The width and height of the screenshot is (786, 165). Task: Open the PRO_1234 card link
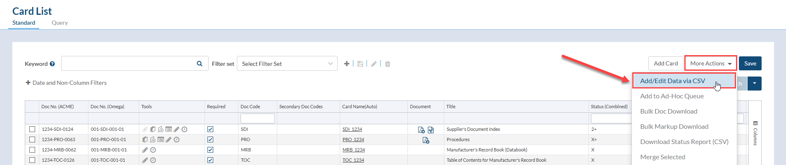pyautogui.click(x=353, y=139)
